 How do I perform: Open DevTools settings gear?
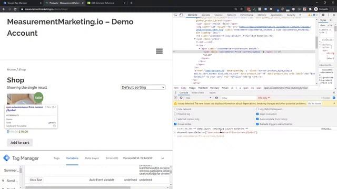tap(323, 15)
